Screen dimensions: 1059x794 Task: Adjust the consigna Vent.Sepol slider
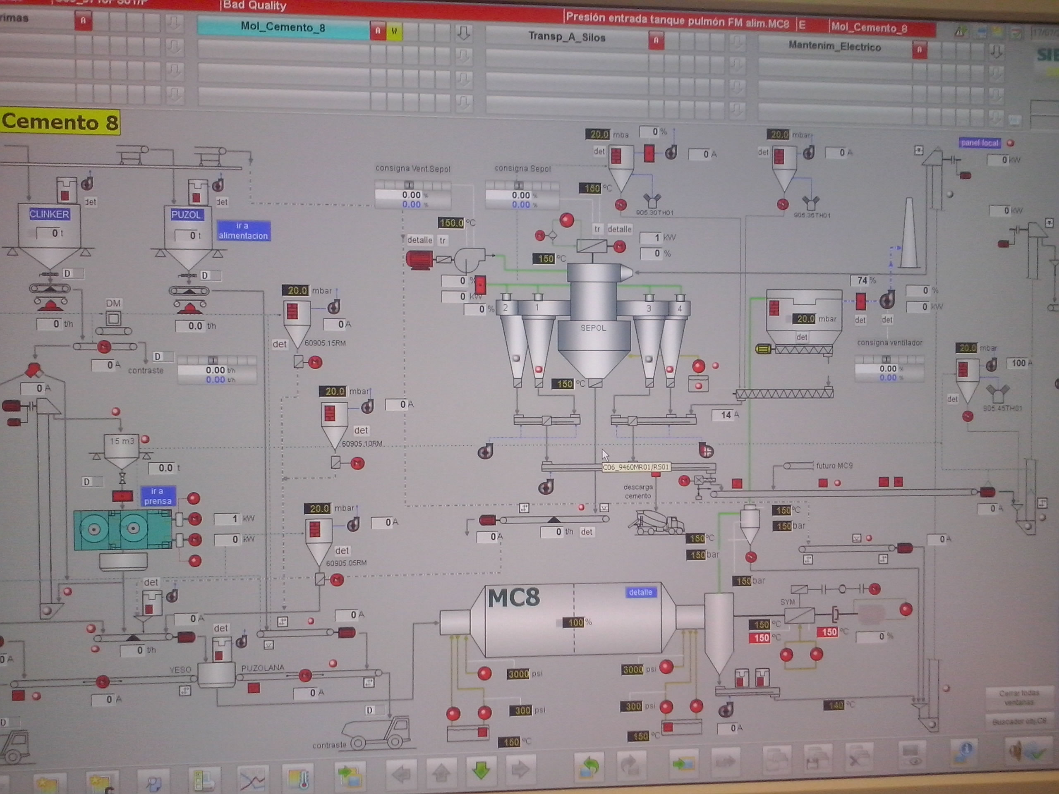click(409, 185)
